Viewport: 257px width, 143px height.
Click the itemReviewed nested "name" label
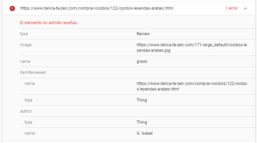pos(29,84)
